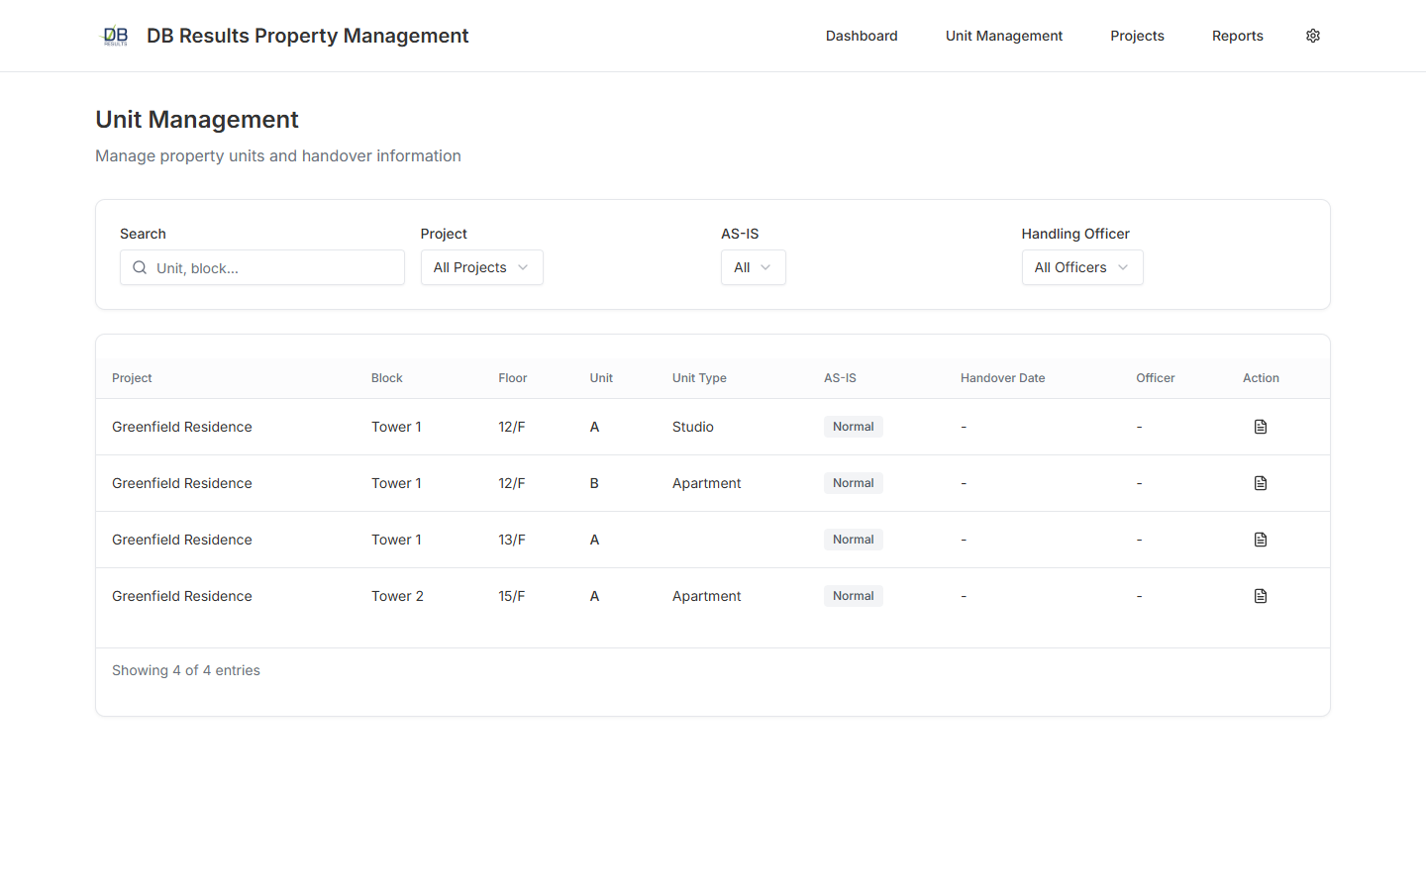The height and width of the screenshot is (891, 1426).
Task: Click Normal badge in 13/F row
Action: pyautogui.click(x=854, y=540)
